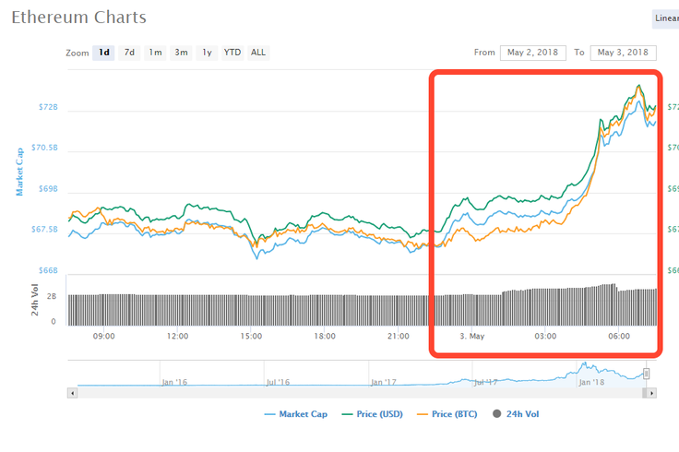Screen dimensions: 679x452
Task: Click the From date field May 2, 2018
Action: (532, 53)
